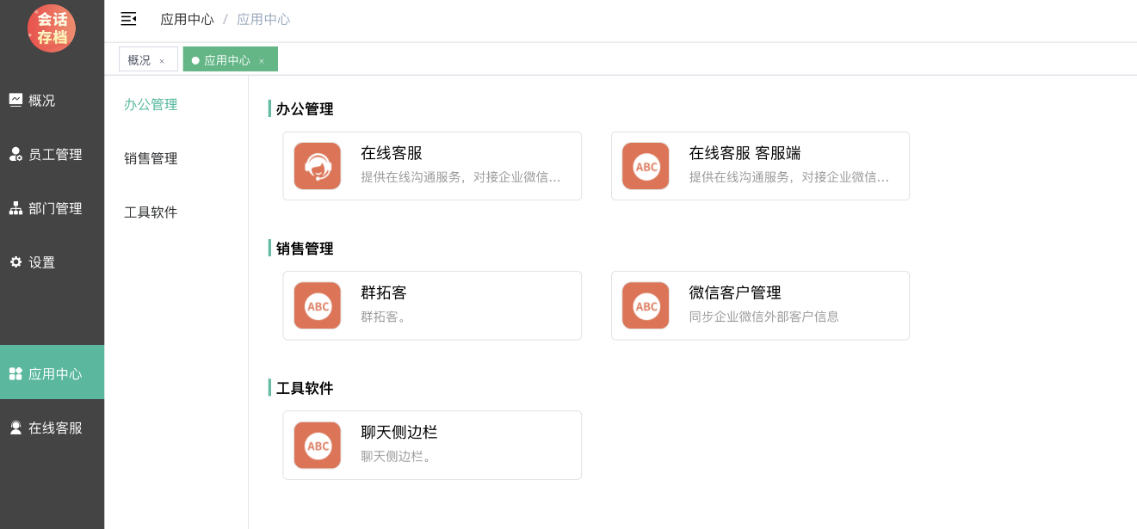Click the ABC icon for 群拓客
Image resolution: width=1137 pixels, height=529 pixels.
click(318, 305)
